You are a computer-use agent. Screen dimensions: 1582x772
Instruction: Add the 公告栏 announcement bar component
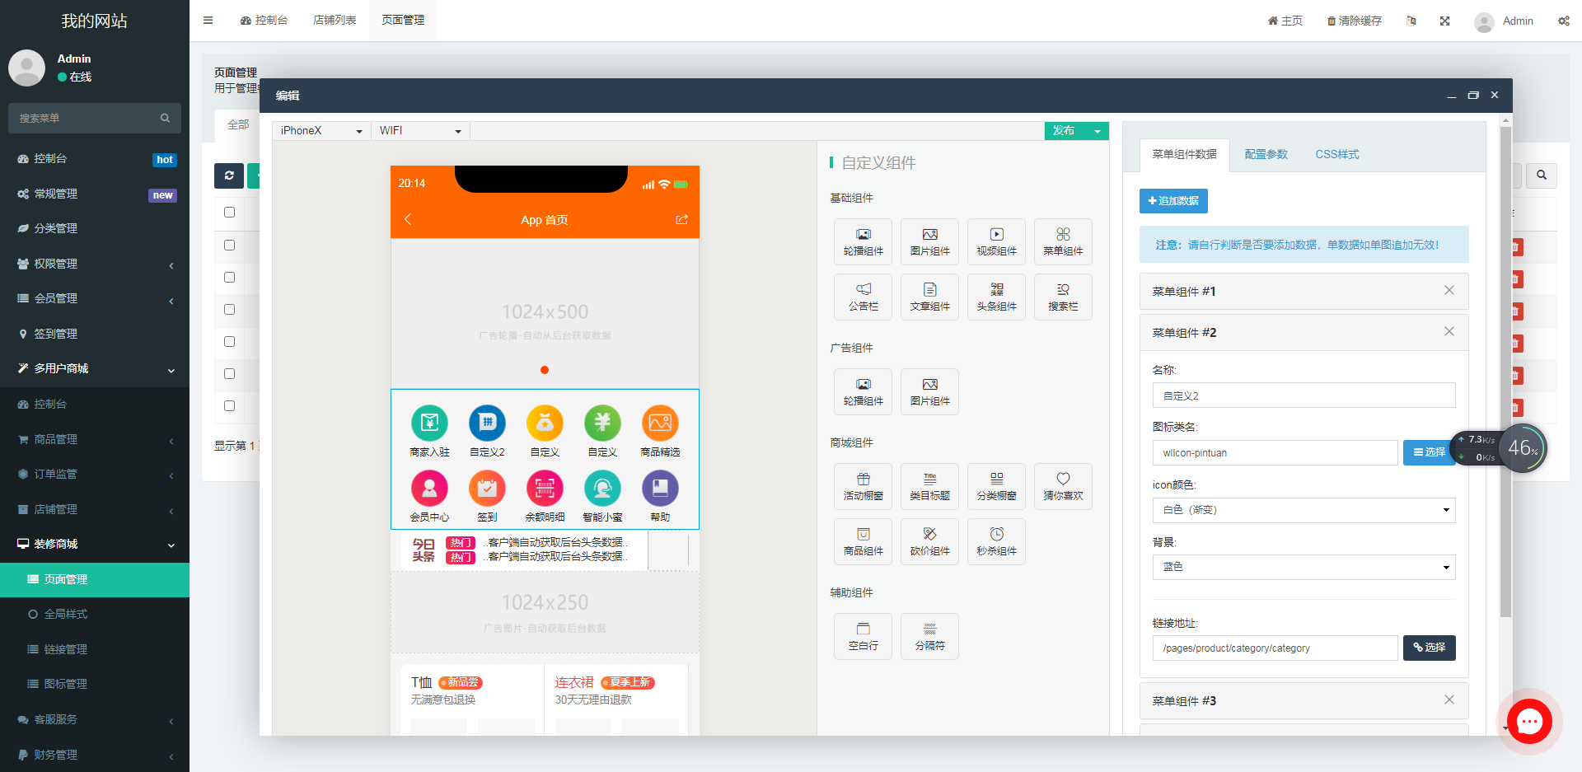[x=863, y=297]
